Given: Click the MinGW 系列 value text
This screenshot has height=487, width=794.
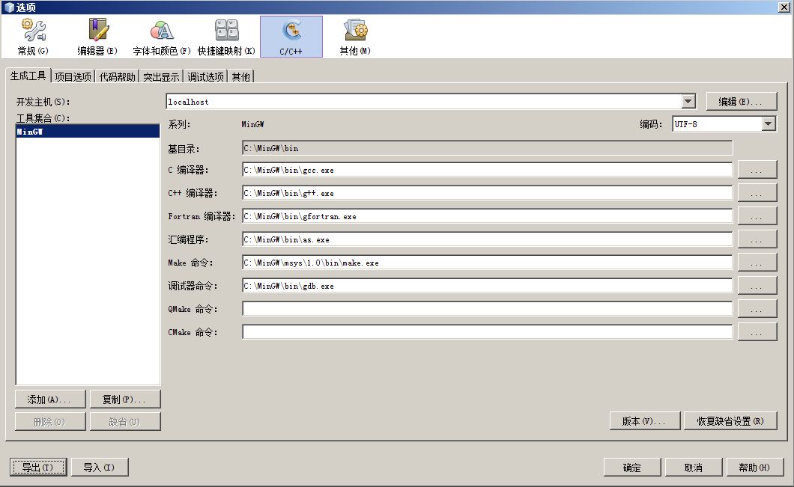Looking at the screenshot, I should click(x=252, y=124).
